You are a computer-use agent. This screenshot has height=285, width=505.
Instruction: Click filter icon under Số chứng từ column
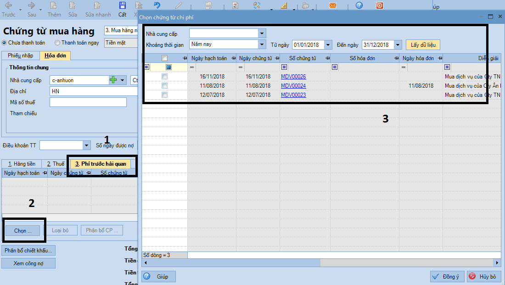coord(284,67)
